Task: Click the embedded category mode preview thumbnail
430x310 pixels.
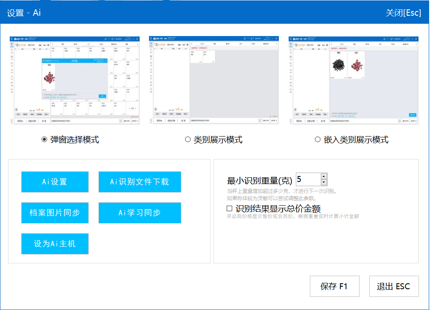Action: coord(353,81)
